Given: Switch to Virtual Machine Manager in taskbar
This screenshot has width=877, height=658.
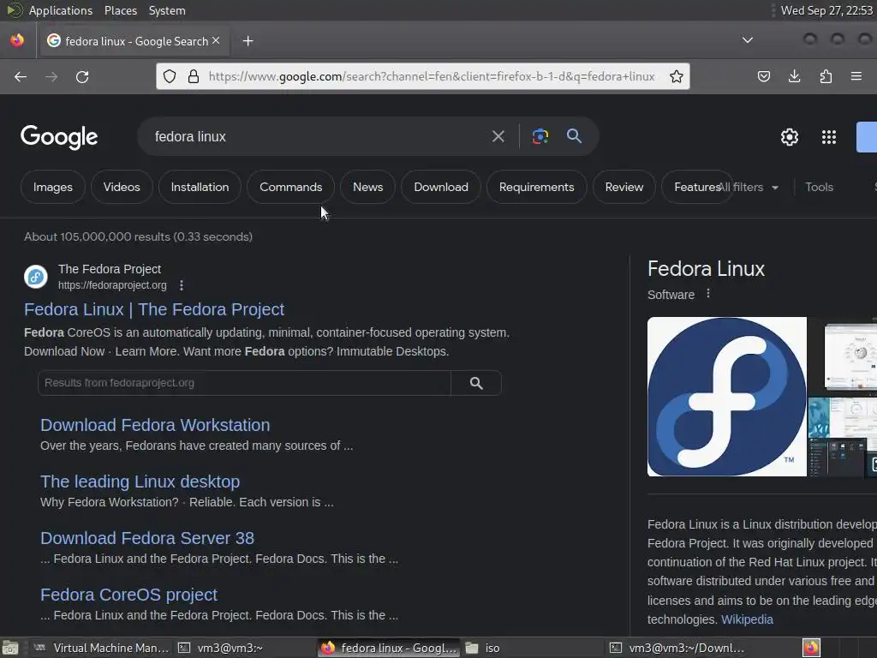Looking at the screenshot, I should click(x=101, y=648).
